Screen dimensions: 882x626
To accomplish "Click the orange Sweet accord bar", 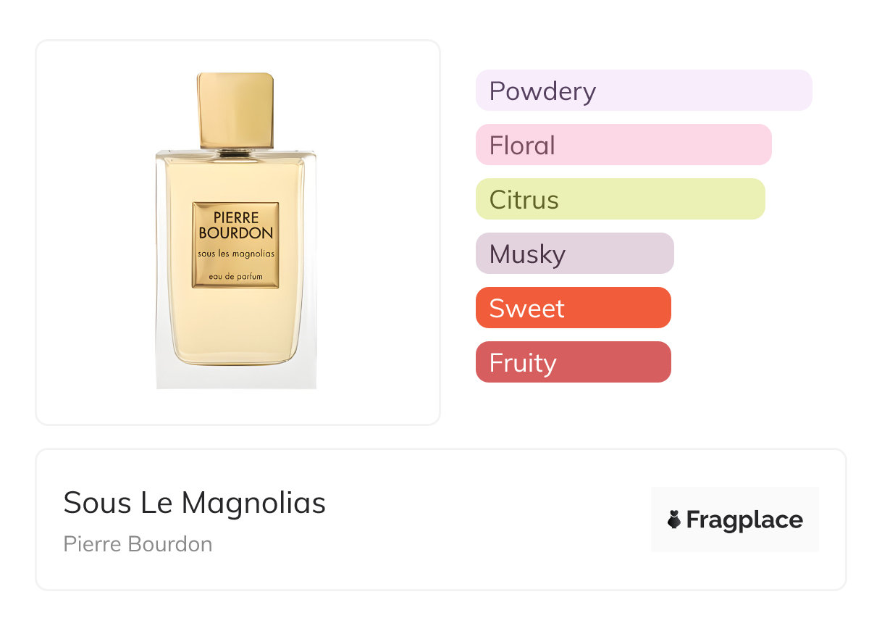I will (573, 308).
